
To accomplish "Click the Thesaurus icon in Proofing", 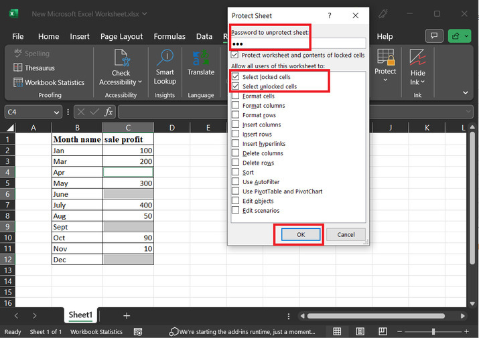I will point(18,68).
